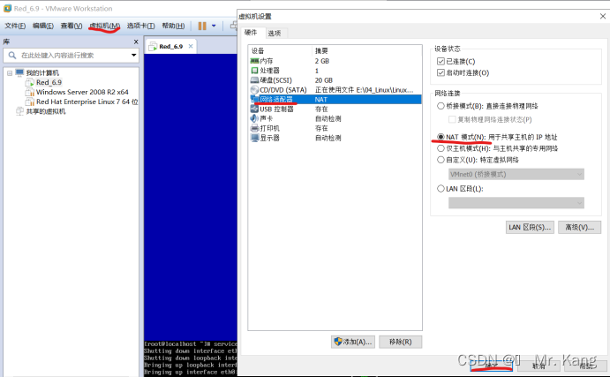Viewport: 610px width, 377px height.
Task: Click the Add (添加) hardware button
Action: (x=353, y=342)
